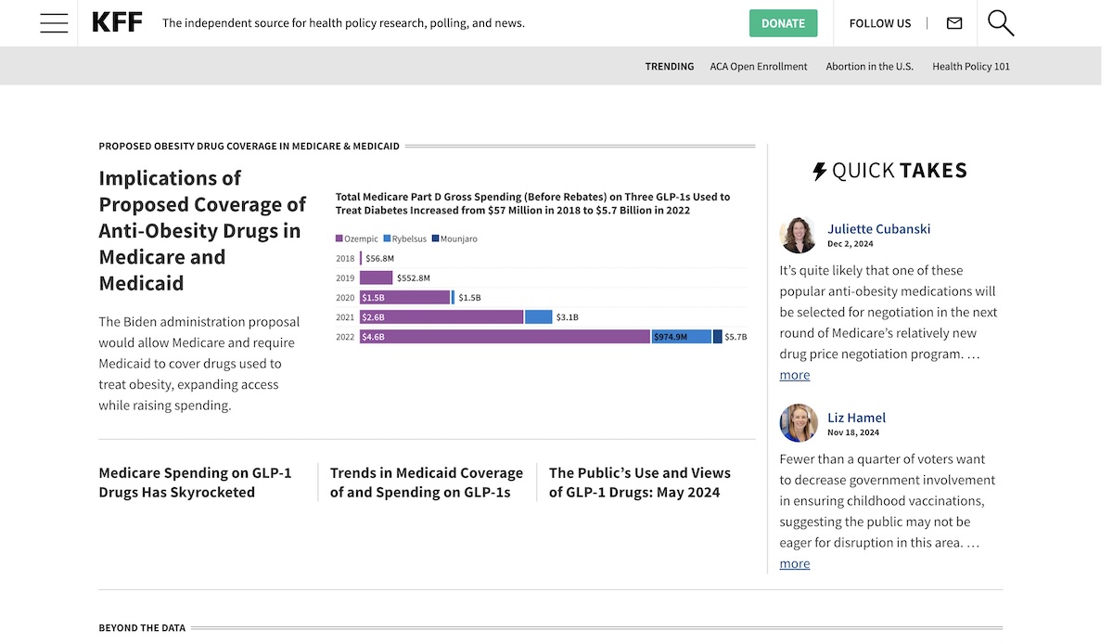The height and width of the screenshot is (644, 1113).
Task: Open Trends in Medicaid Coverage article
Action: pos(427,483)
